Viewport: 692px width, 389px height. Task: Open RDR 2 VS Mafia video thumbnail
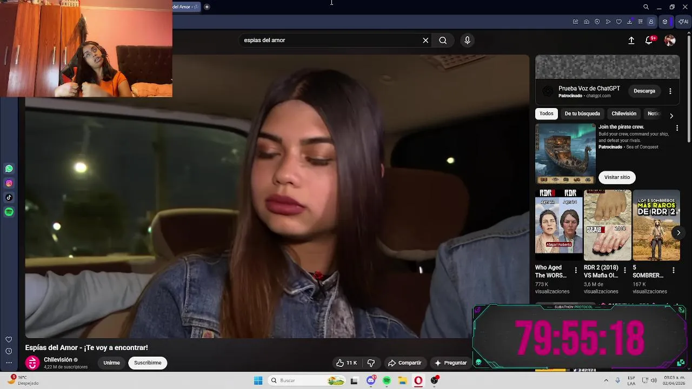[x=608, y=225]
